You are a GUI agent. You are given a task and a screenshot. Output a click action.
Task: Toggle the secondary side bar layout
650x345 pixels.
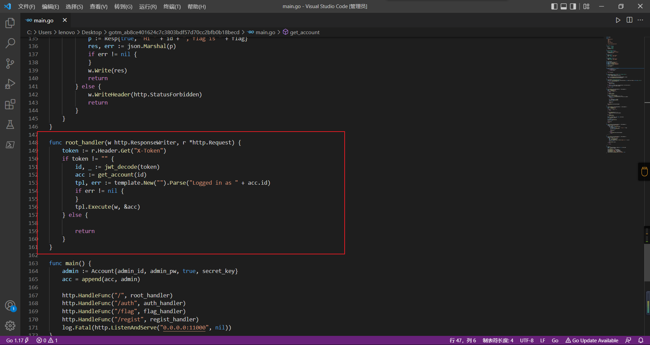point(573,6)
